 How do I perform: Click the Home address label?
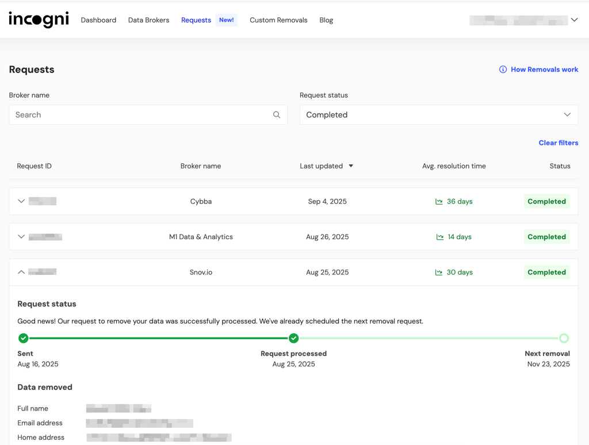(41, 438)
